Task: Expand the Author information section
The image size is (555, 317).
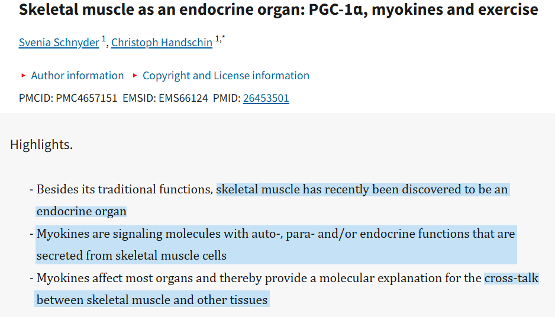Action: [77, 75]
